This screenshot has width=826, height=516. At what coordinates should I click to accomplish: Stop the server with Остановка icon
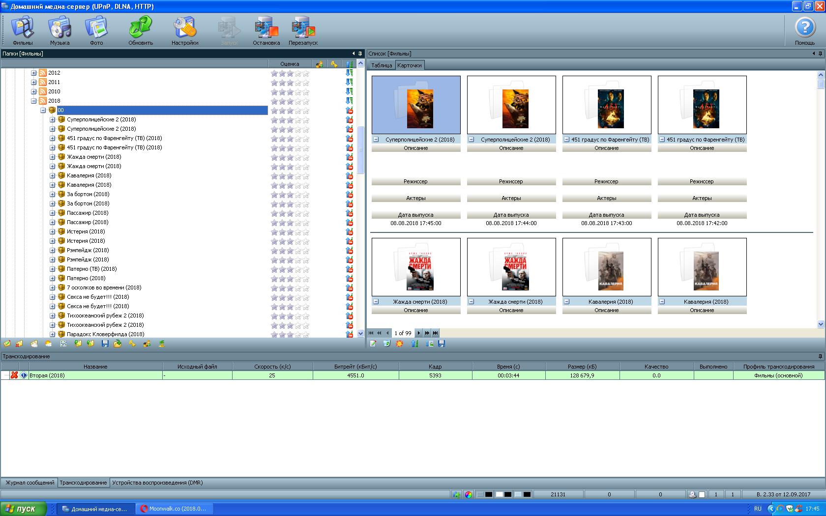266,31
